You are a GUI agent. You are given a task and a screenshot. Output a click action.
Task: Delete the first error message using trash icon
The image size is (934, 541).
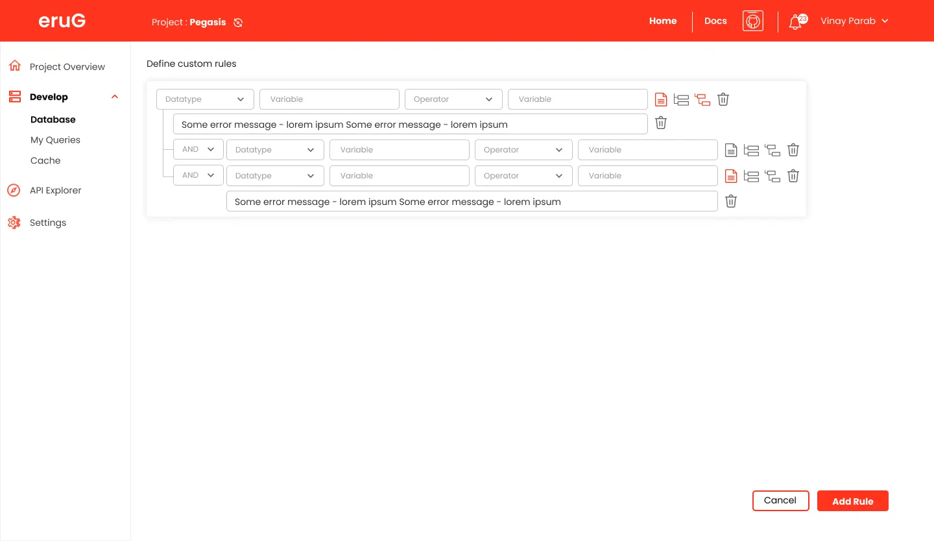pyautogui.click(x=661, y=123)
